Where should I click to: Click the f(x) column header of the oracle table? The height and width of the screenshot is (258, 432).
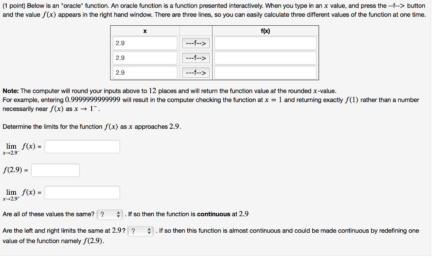[265, 30]
